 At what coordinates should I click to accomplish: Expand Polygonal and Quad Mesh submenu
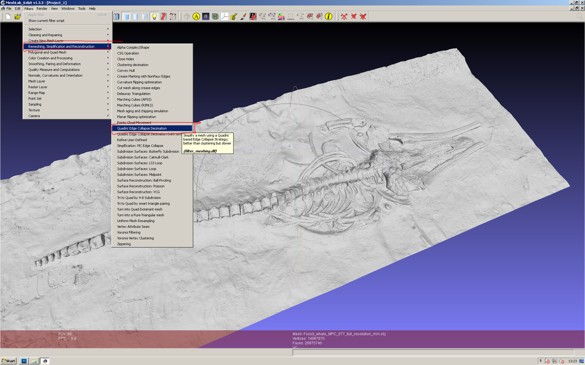(x=67, y=52)
